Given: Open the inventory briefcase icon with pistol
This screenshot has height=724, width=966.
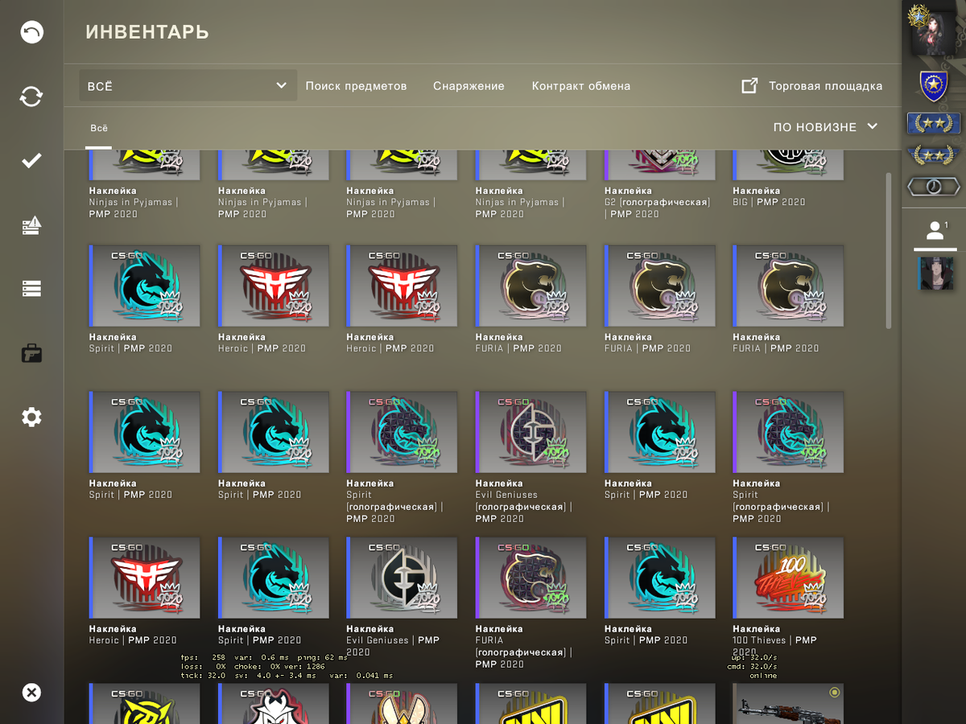Looking at the screenshot, I should [x=31, y=352].
